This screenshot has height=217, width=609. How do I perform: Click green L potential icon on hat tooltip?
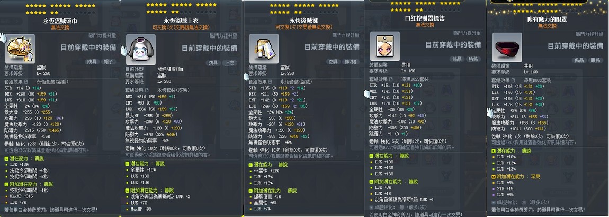(6, 159)
